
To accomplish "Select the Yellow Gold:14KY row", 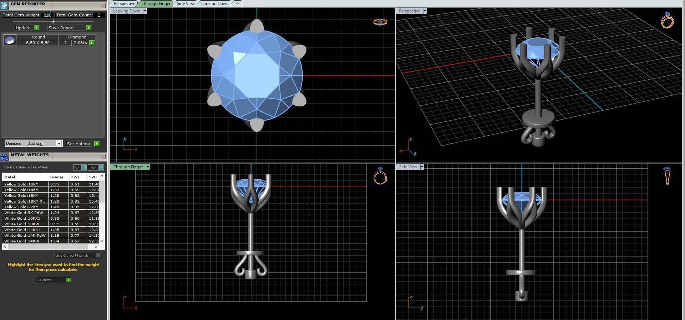I will [x=51, y=190].
